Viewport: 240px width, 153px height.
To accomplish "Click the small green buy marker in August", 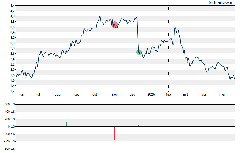I will [x=66, y=52].
